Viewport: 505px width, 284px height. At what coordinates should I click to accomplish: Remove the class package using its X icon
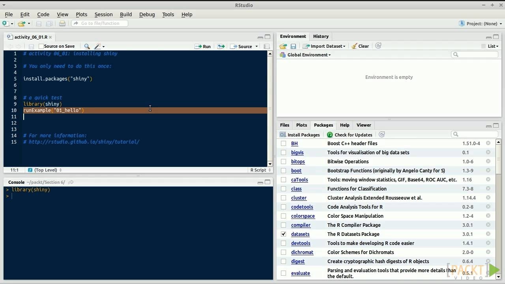coord(488,189)
